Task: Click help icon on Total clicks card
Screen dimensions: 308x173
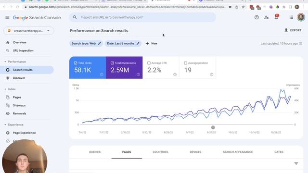Action: click(x=102, y=74)
